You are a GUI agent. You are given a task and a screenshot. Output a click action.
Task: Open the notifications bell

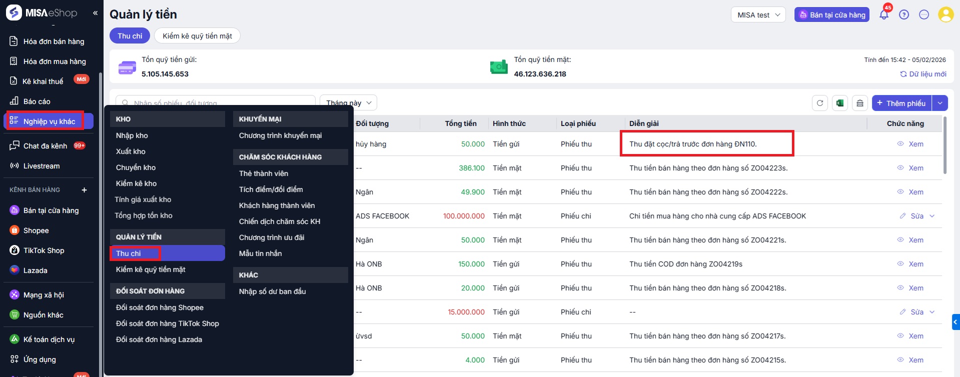click(x=884, y=14)
